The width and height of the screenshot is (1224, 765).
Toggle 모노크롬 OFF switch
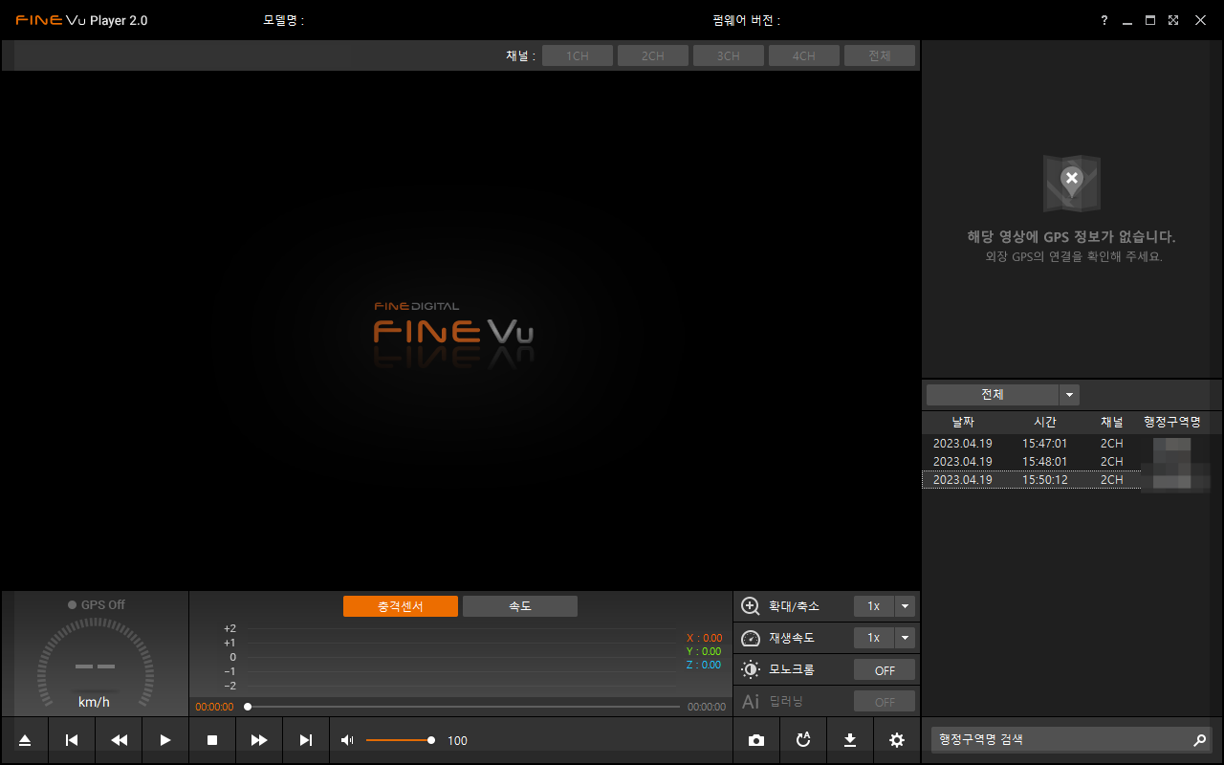coord(885,670)
